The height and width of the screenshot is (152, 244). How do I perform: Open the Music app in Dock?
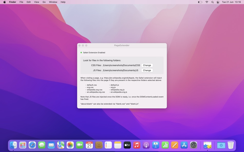[137, 145]
